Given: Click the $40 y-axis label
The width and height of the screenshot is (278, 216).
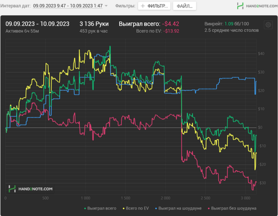Looking at the screenshot, I should (261, 54).
